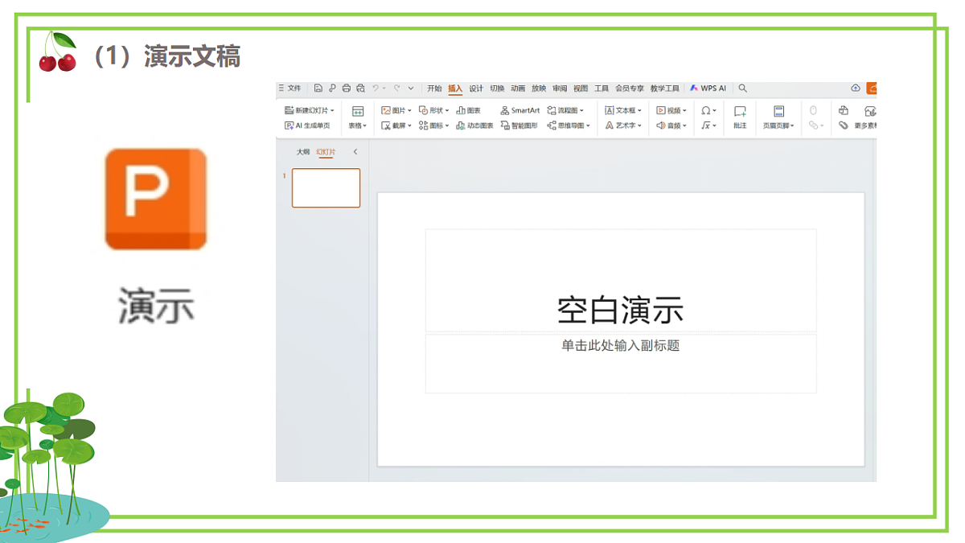
Task: Click the 图表 chart icon
Action: [x=461, y=110]
